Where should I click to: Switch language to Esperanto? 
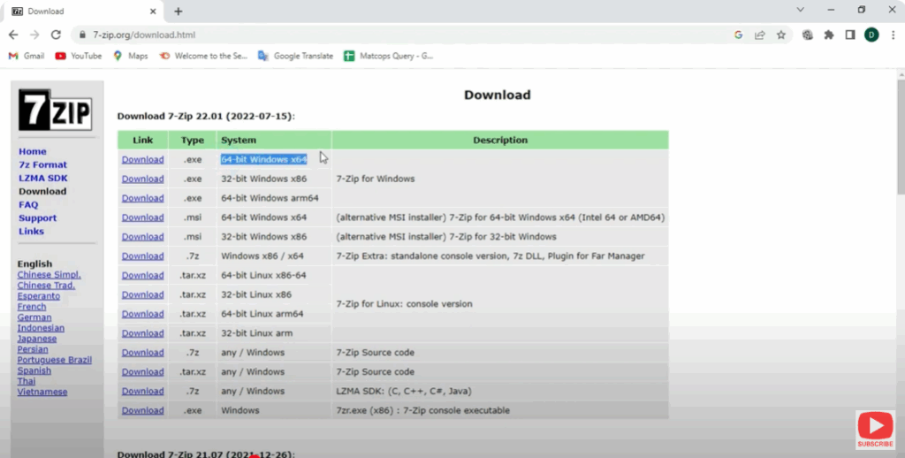click(x=39, y=295)
